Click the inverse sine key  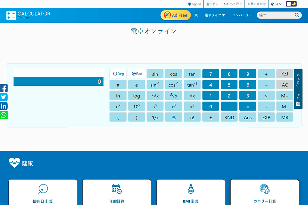pyautogui.click(x=155, y=85)
